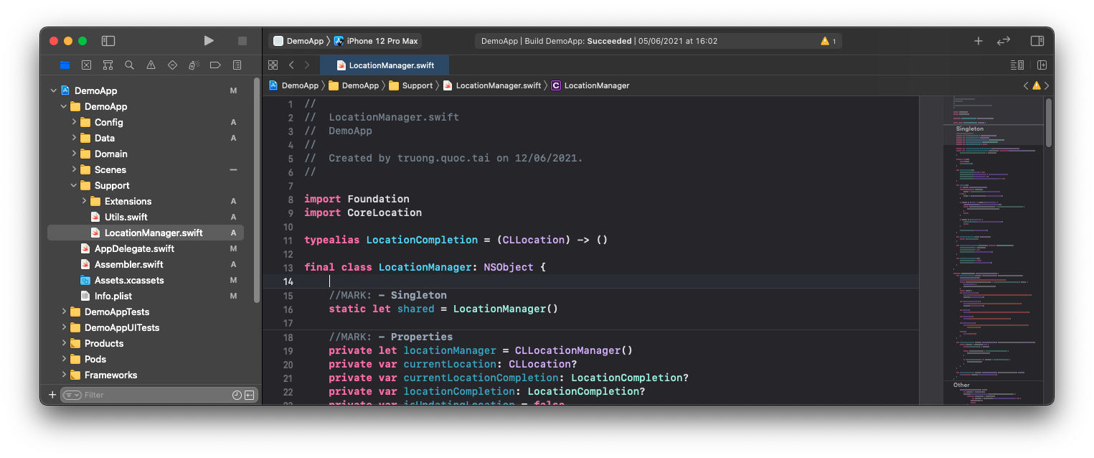Open the related items grid icon
Screen dimensions: 1094x458
point(273,65)
